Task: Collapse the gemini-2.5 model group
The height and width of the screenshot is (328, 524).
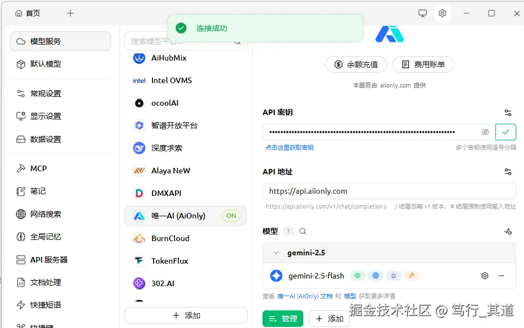Action: coord(276,253)
